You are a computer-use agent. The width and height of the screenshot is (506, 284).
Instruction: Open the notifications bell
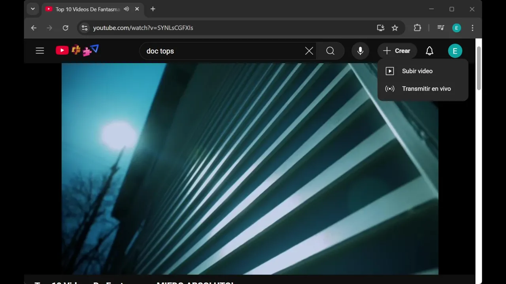pos(429,51)
